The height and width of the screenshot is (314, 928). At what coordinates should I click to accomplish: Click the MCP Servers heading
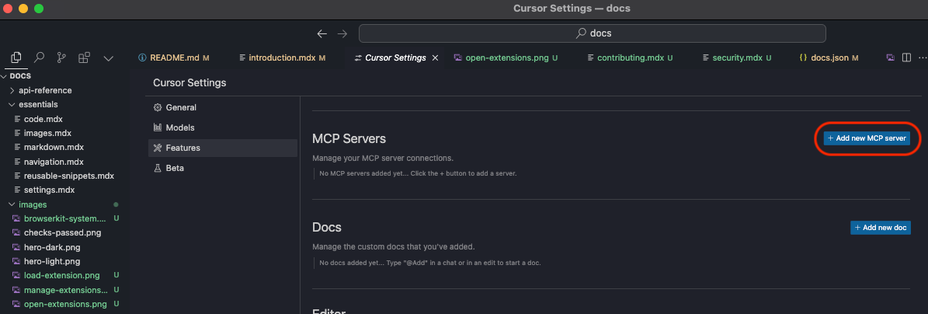pyautogui.click(x=349, y=138)
